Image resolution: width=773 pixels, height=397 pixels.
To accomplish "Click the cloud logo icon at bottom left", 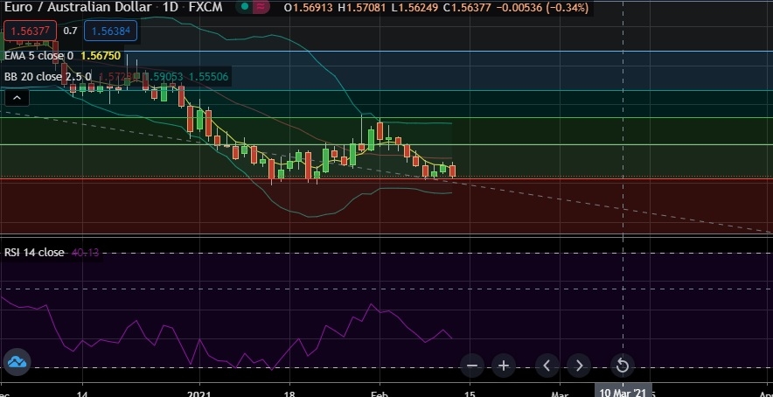I will [x=17, y=361].
